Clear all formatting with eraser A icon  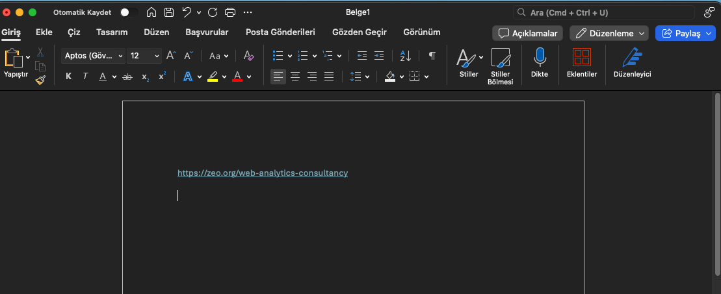[249, 56]
